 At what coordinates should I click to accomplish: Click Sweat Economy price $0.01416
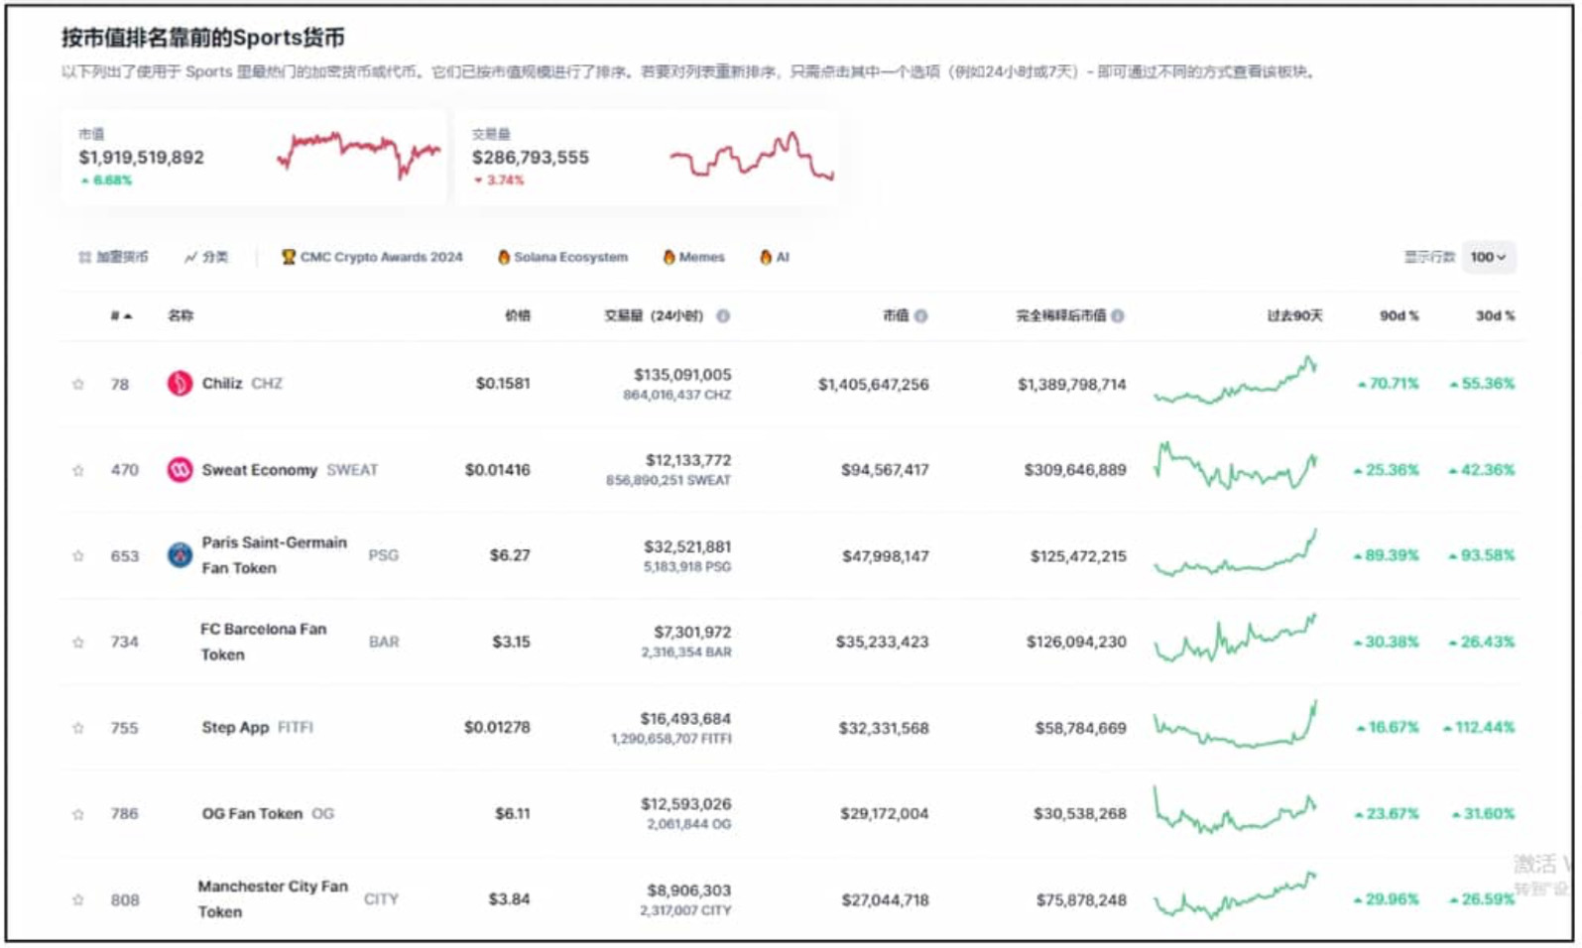[x=497, y=470]
